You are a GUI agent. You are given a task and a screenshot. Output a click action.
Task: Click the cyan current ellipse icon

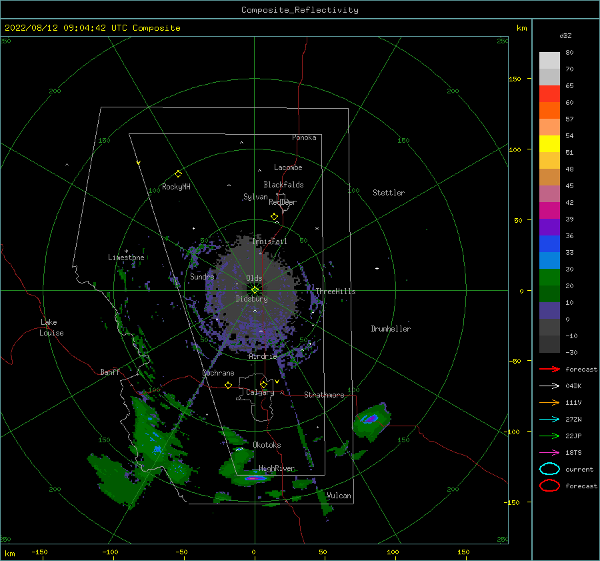(x=549, y=469)
